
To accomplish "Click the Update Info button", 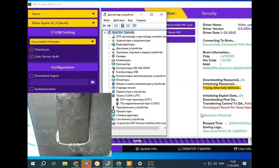I will point(146,149).
